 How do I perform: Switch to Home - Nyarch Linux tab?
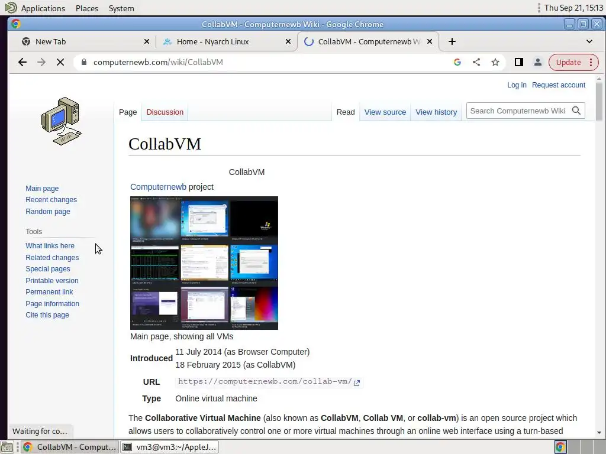[227, 41]
